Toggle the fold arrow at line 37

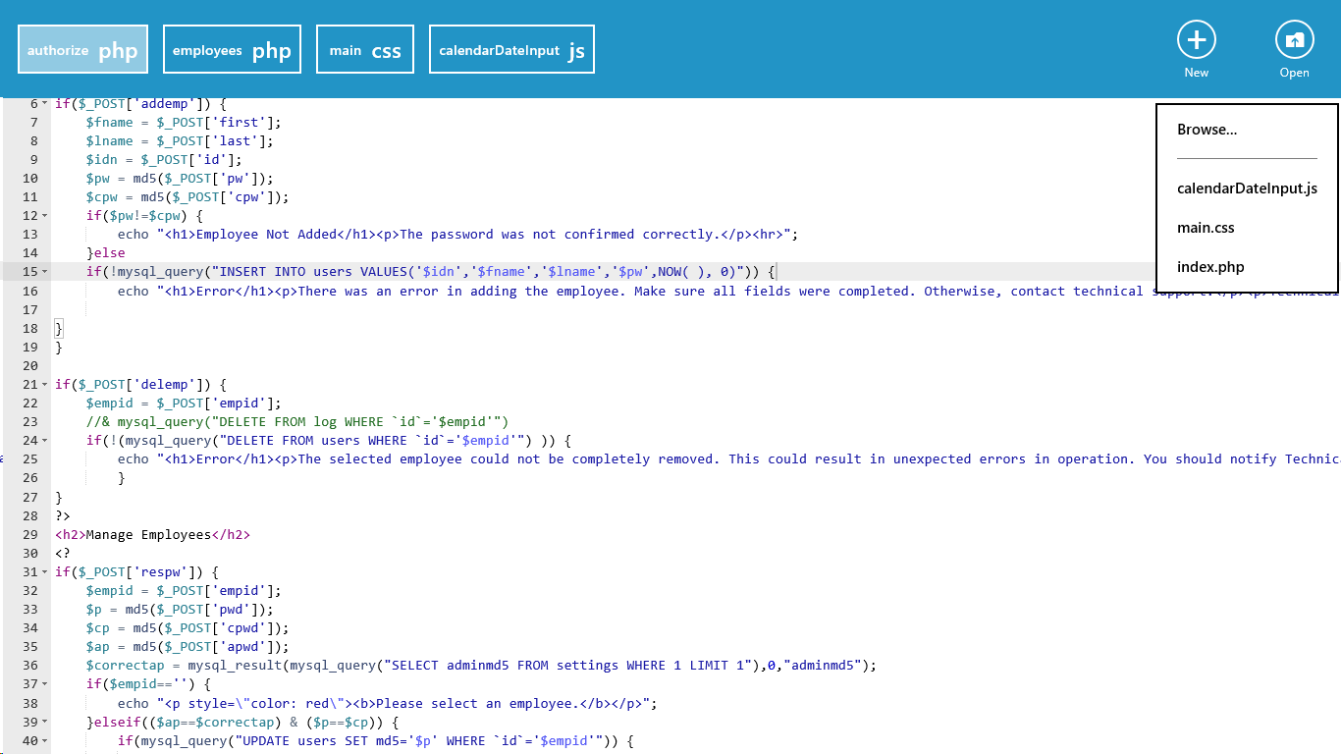[44, 684]
